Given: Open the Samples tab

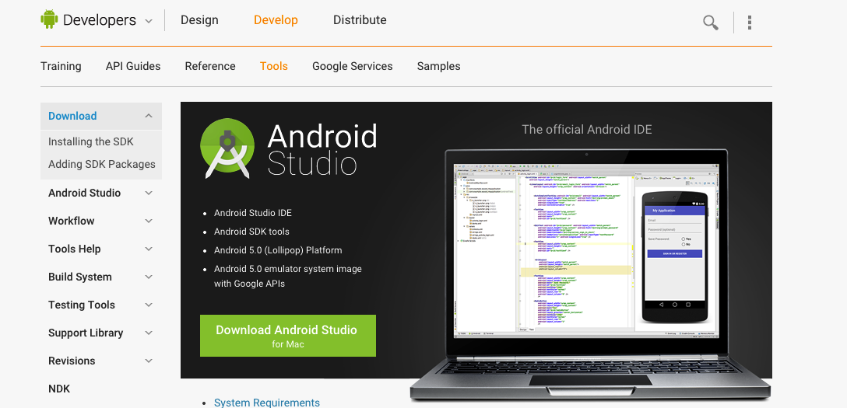Looking at the screenshot, I should point(438,66).
